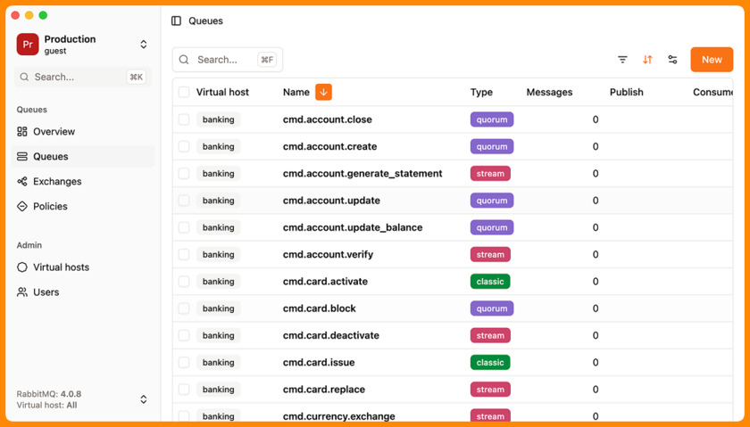Check the cmd.account.update_balance row checkbox

(x=184, y=227)
